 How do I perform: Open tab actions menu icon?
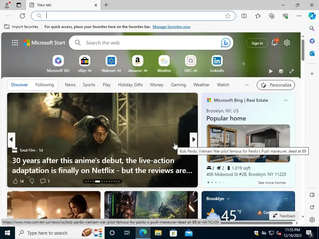click(x=19, y=5)
